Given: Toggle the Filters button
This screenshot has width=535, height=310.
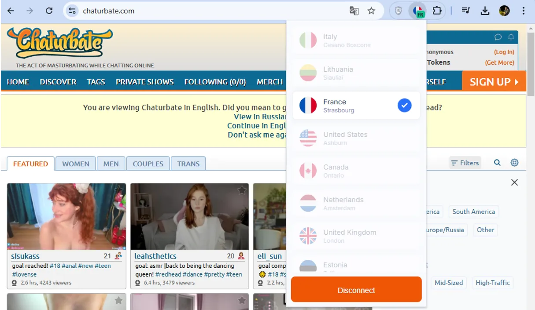Looking at the screenshot, I should [465, 163].
